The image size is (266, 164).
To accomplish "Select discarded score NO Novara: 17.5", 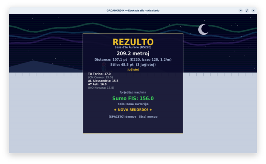I will (x=101, y=88).
